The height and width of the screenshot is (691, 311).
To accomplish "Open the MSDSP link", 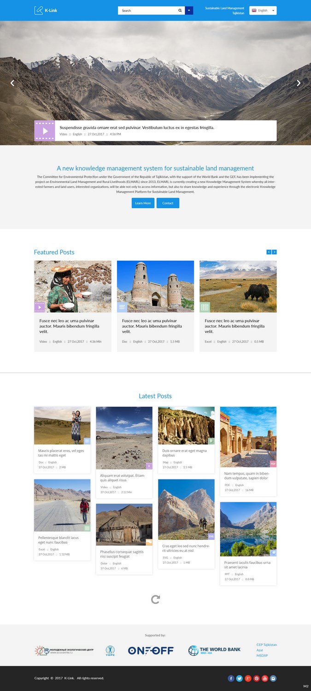I will point(262,655).
